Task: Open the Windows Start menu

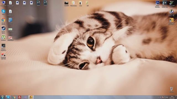Action: tap(2, 97)
